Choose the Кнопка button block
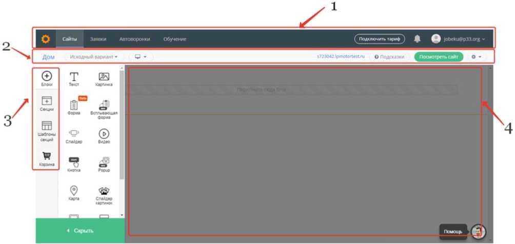 point(74,165)
